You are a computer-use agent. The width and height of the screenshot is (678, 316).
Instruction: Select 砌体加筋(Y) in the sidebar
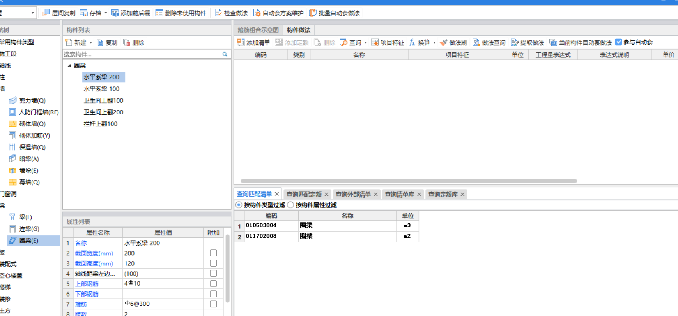34,135
